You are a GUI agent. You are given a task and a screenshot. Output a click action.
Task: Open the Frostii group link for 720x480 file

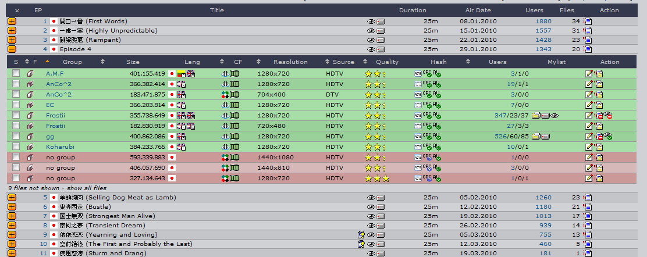[x=55, y=126]
